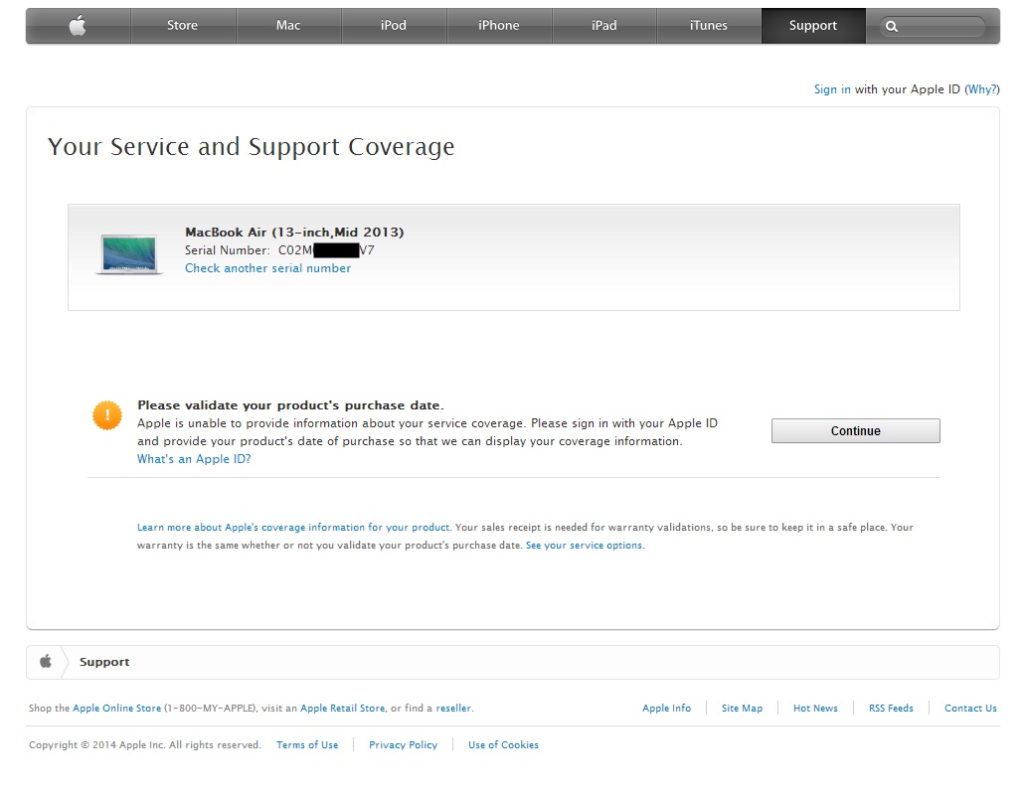Click the heading Your Service and Support Coverage
This screenshot has width=1026, height=797.
251,147
